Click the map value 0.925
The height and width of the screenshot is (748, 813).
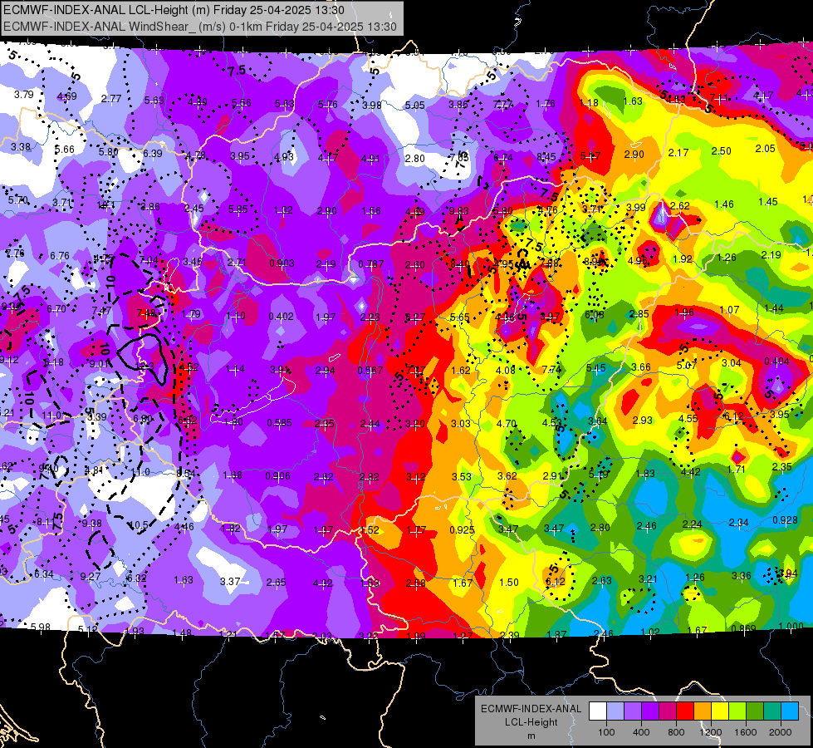[x=462, y=530]
